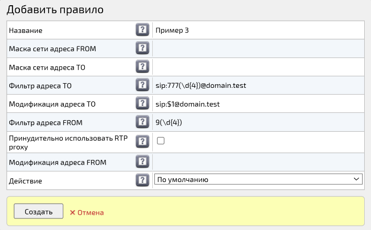371x230 pixels.
Task: Show help for Фильтр адреса FROM
Action: (x=142, y=122)
